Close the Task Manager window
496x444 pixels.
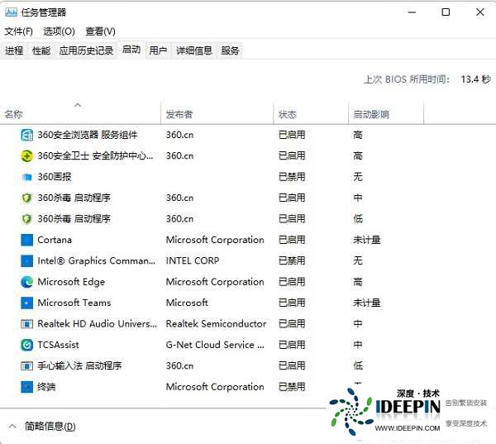coord(479,12)
